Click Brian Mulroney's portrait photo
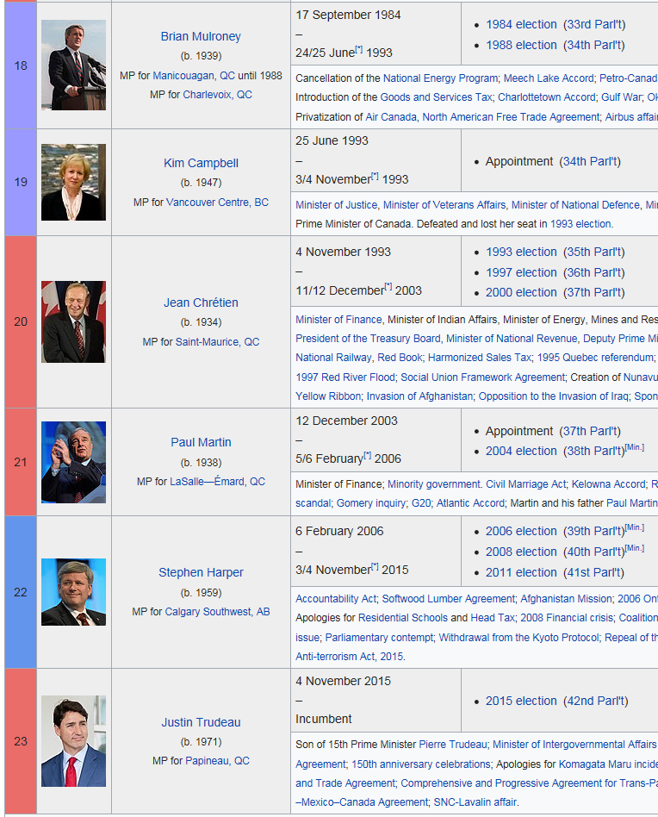 pyautogui.click(x=73, y=65)
